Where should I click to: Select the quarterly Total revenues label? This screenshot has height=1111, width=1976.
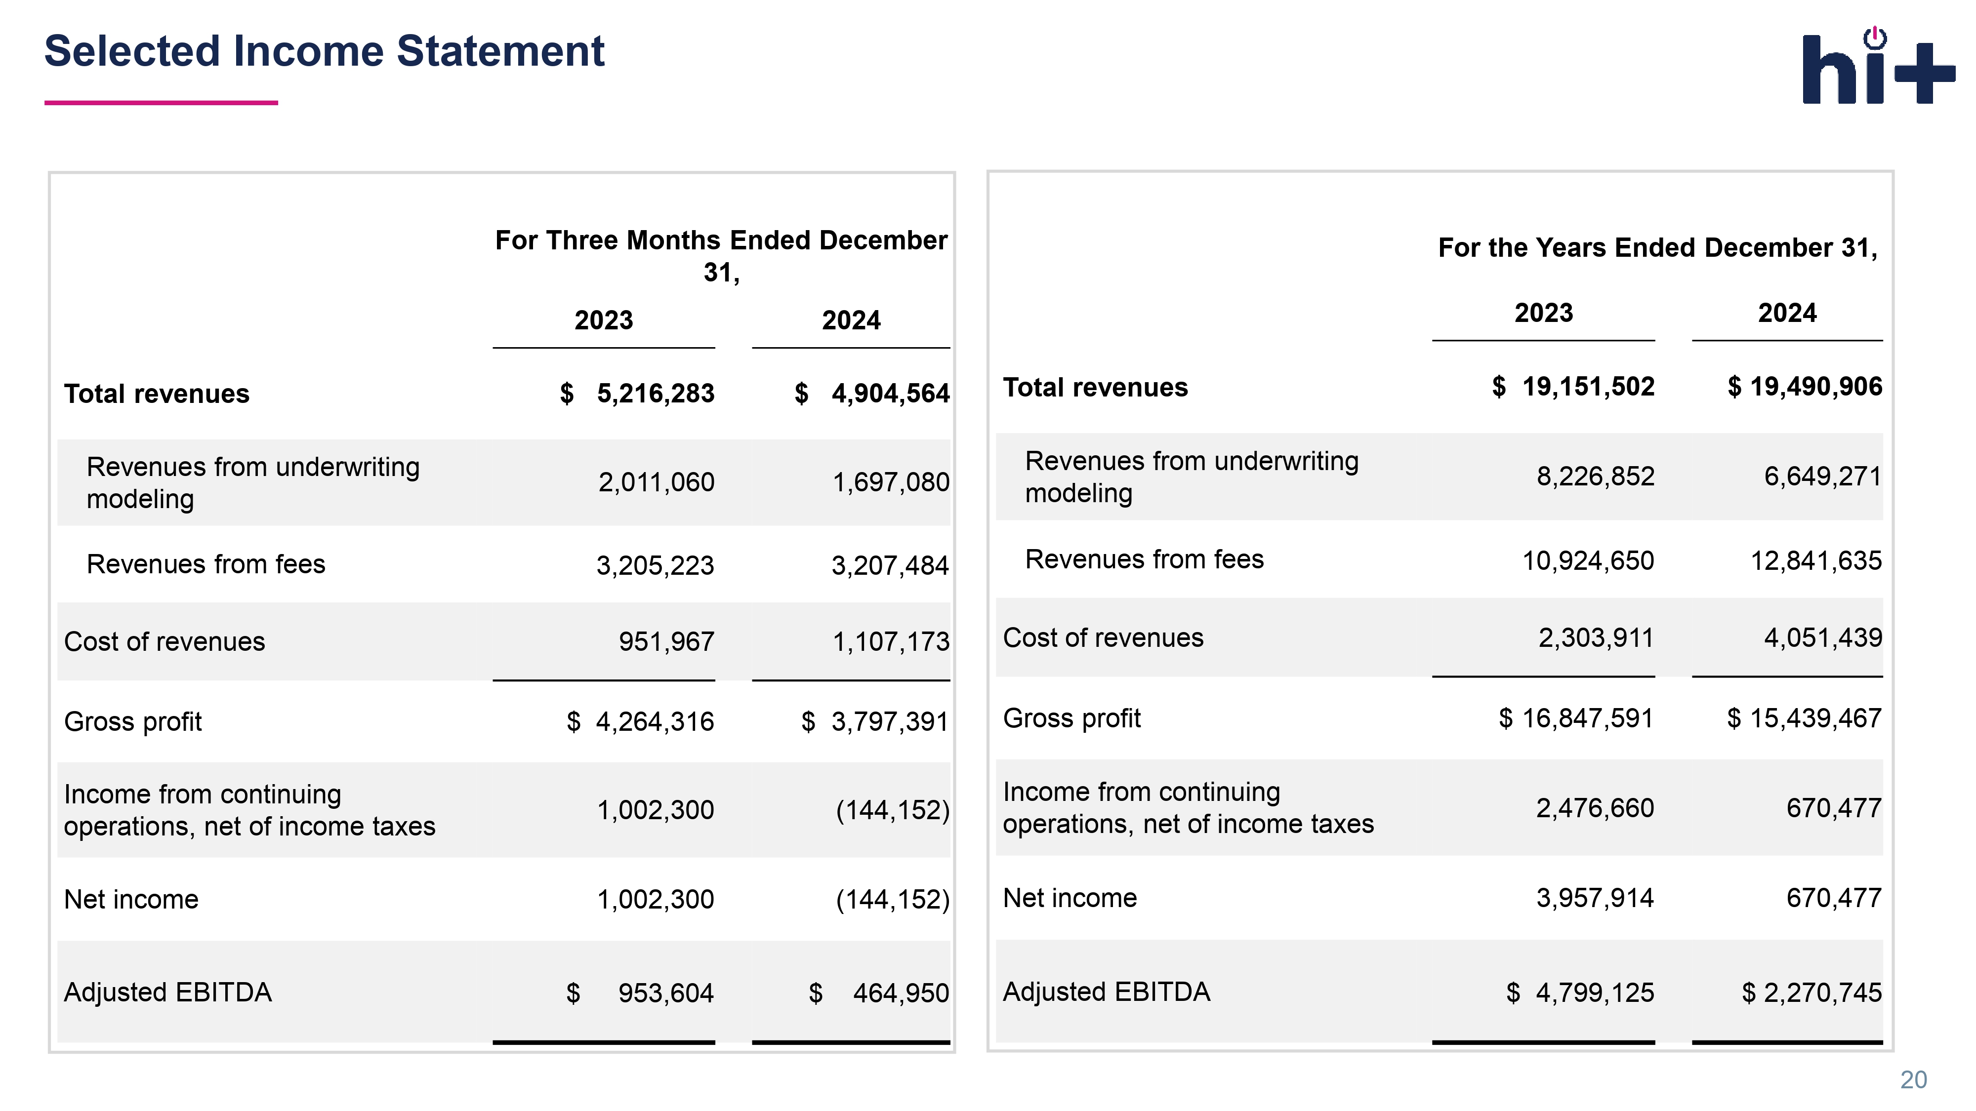(157, 394)
